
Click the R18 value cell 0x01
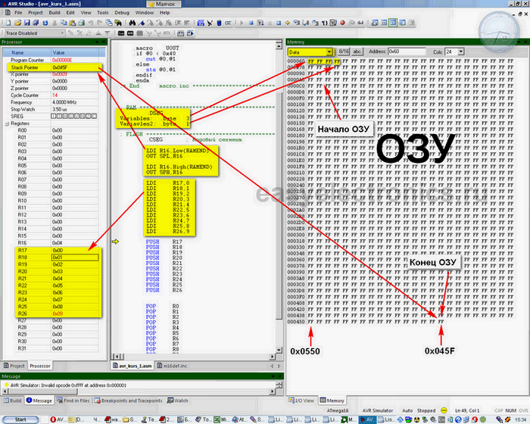tap(75, 257)
